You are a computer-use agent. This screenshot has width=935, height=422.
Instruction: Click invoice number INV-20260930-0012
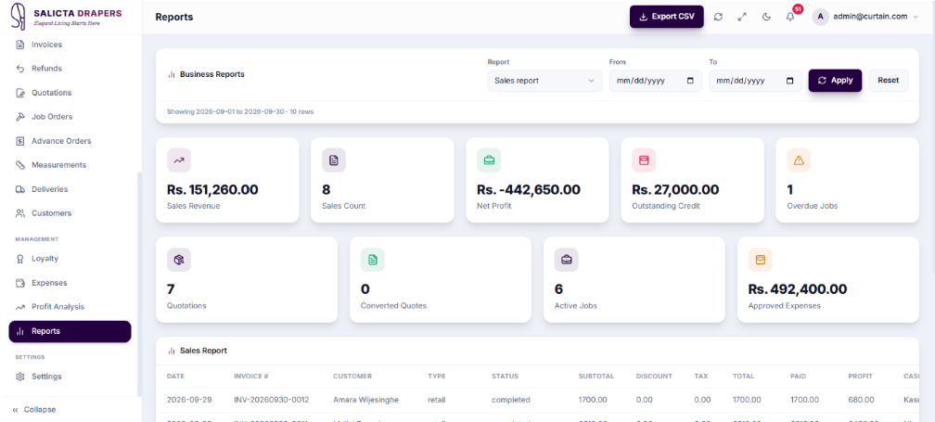point(271,400)
